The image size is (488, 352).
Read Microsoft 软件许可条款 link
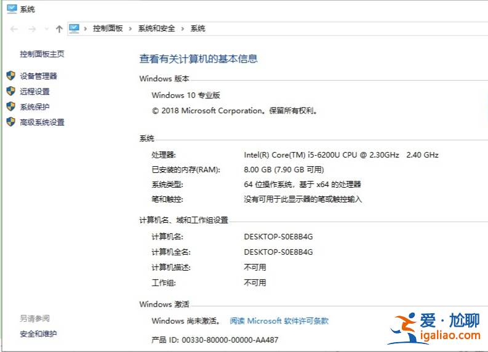point(279,321)
